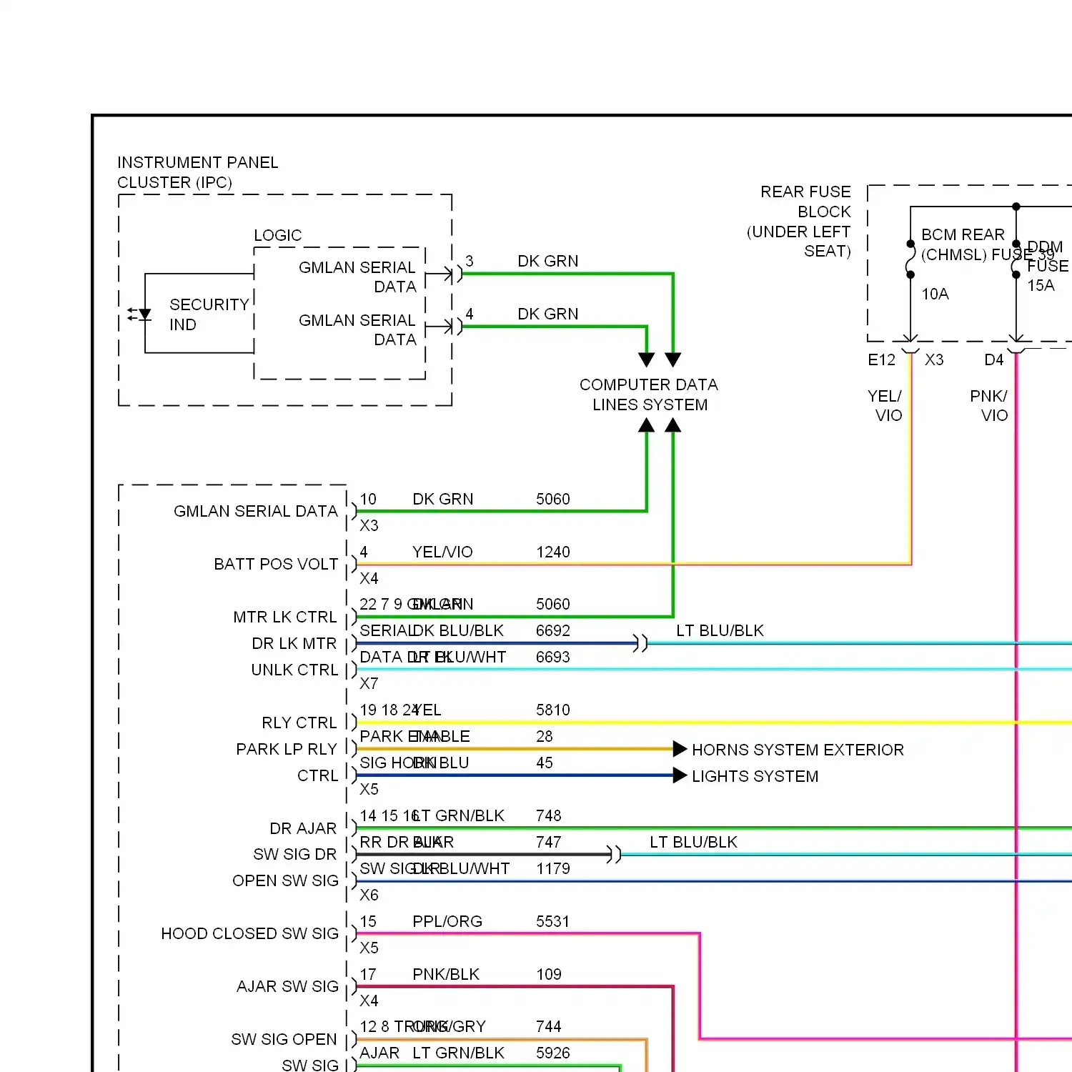The width and height of the screenshot is (1072, 1072).
Task: Select the PARK LP RLY label
Action: [x=287, y=749]
